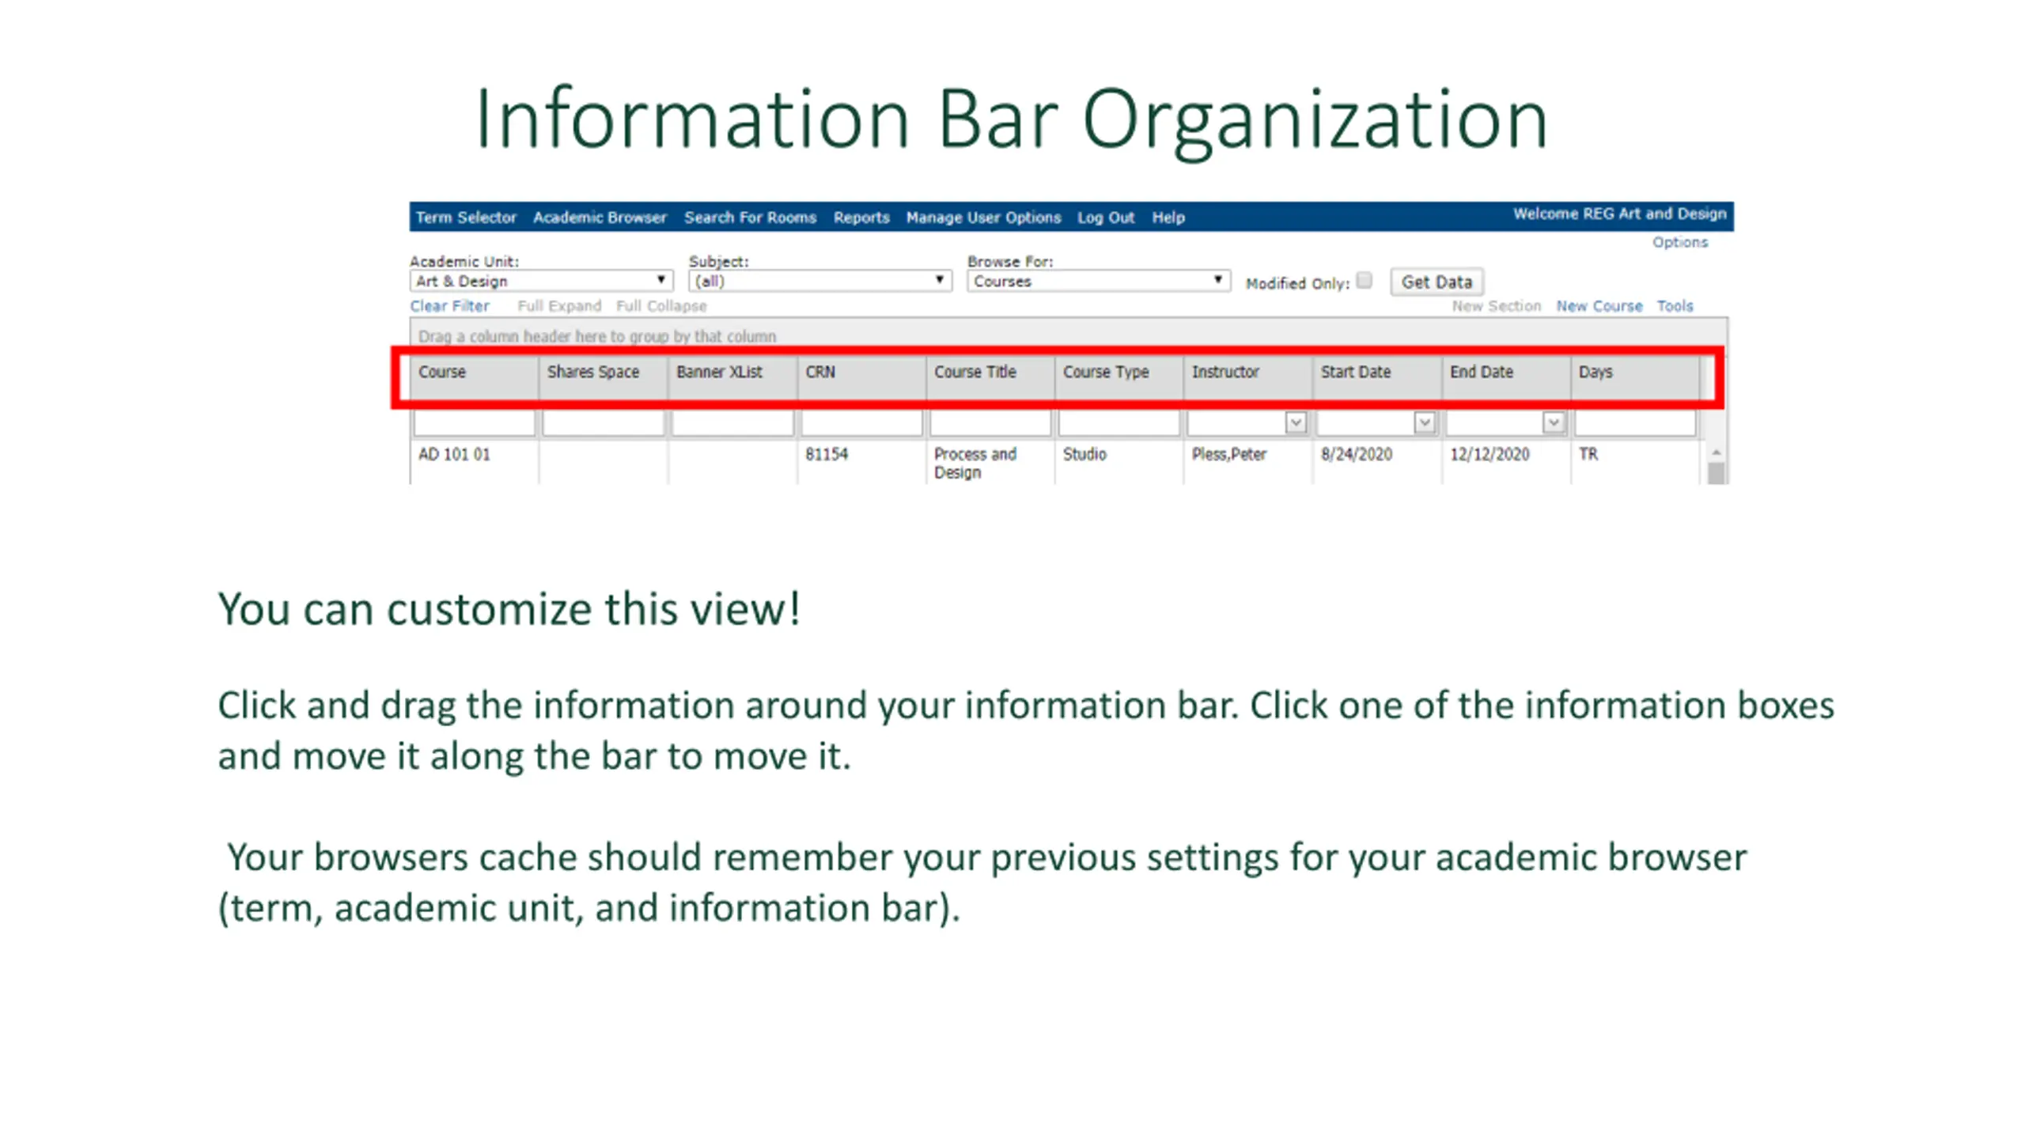Open the Start Date filter dropdown arrow
2025x1139 pixels.
1425,423
